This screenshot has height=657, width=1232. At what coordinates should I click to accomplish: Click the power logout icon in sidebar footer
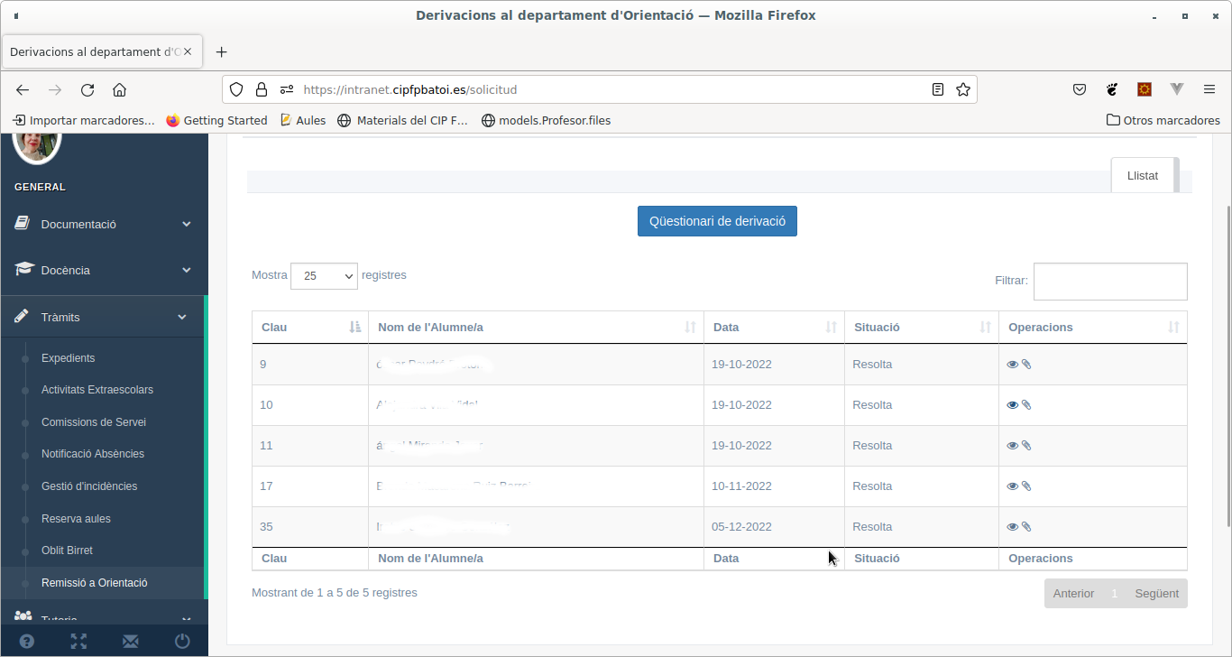tap(182, 642)
